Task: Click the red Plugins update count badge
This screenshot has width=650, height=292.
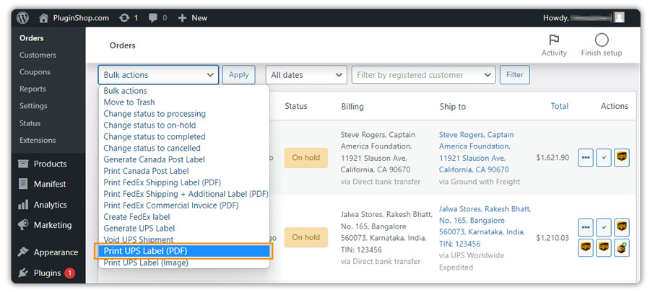Action: click(x=69, y=273)
